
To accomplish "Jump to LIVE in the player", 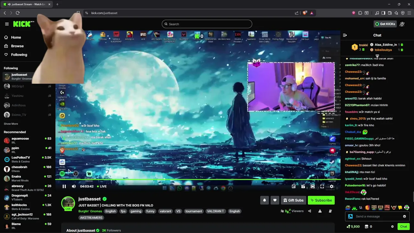I will [101, 186].
